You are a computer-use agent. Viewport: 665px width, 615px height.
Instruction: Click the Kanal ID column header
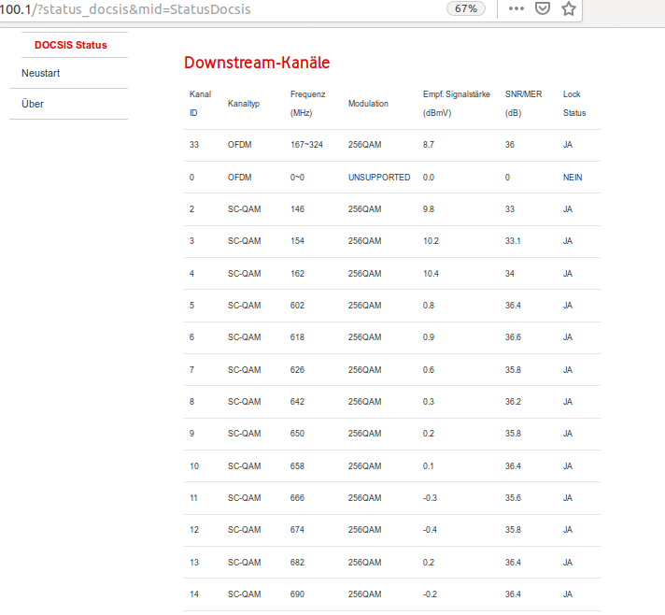(x=200, y=103)
